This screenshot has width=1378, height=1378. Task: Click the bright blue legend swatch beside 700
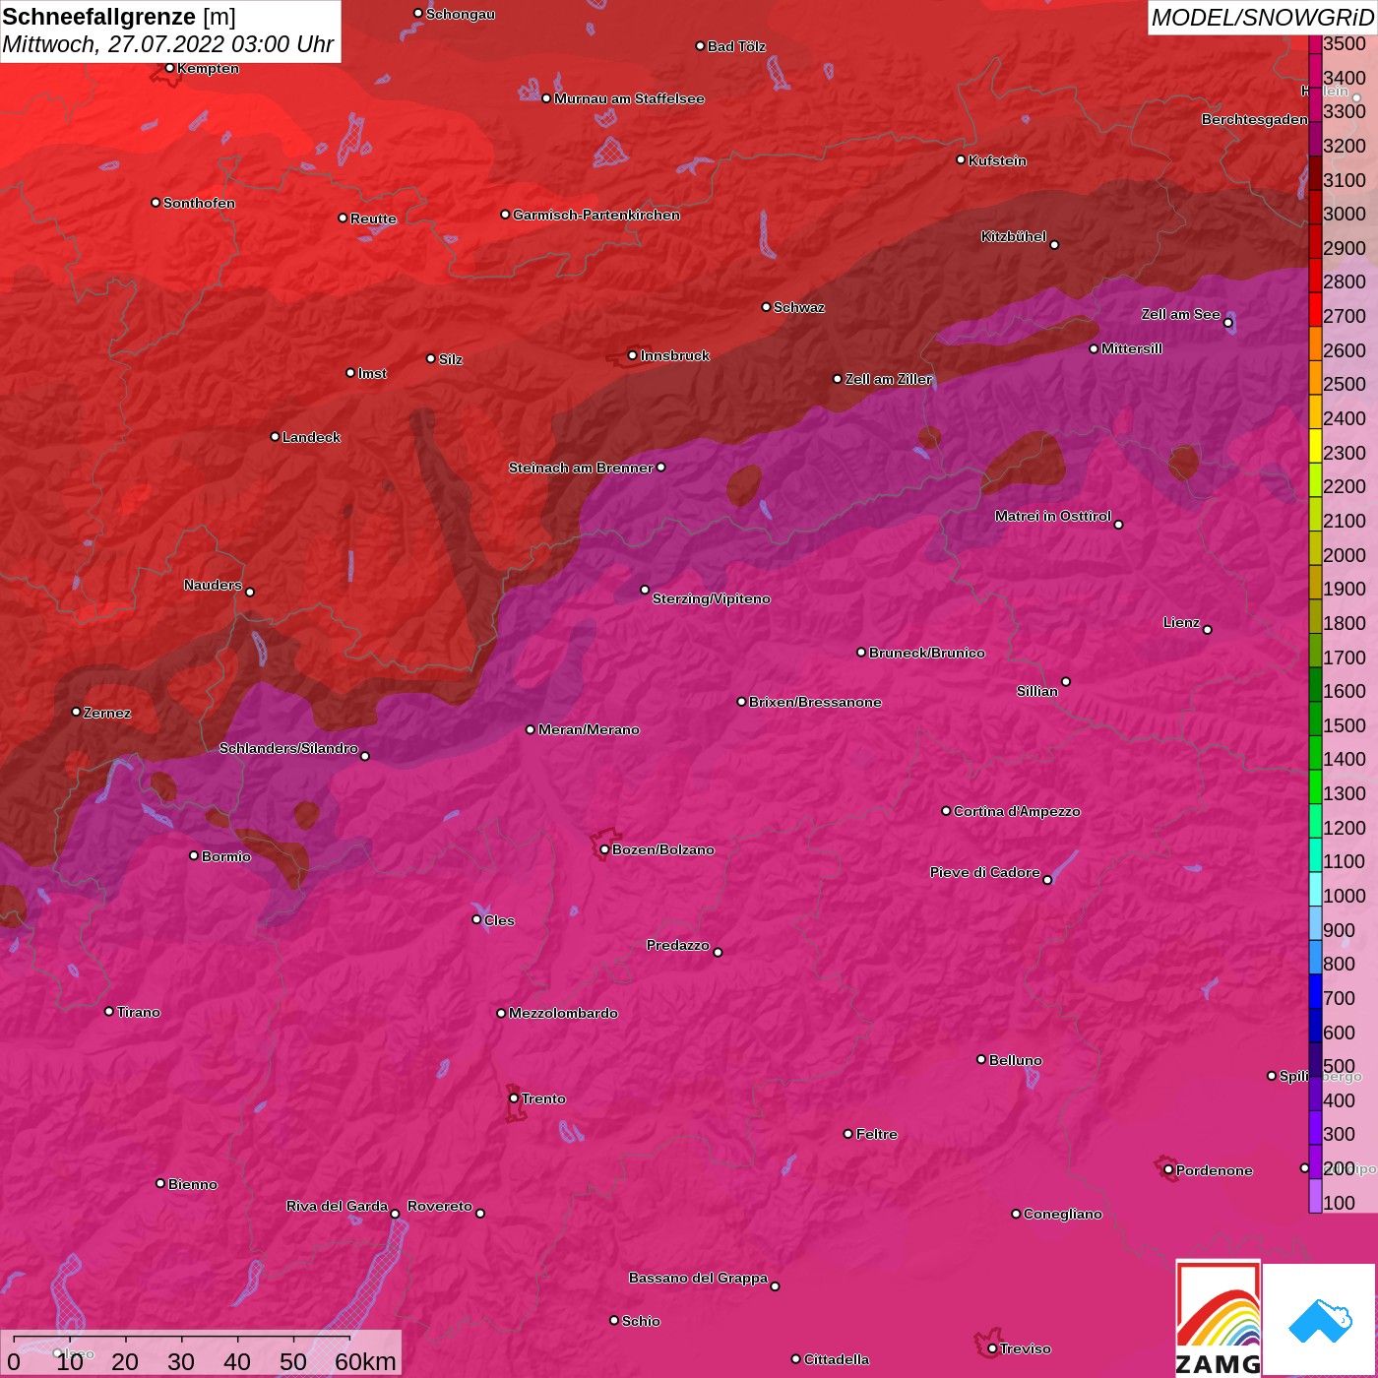1315,990
